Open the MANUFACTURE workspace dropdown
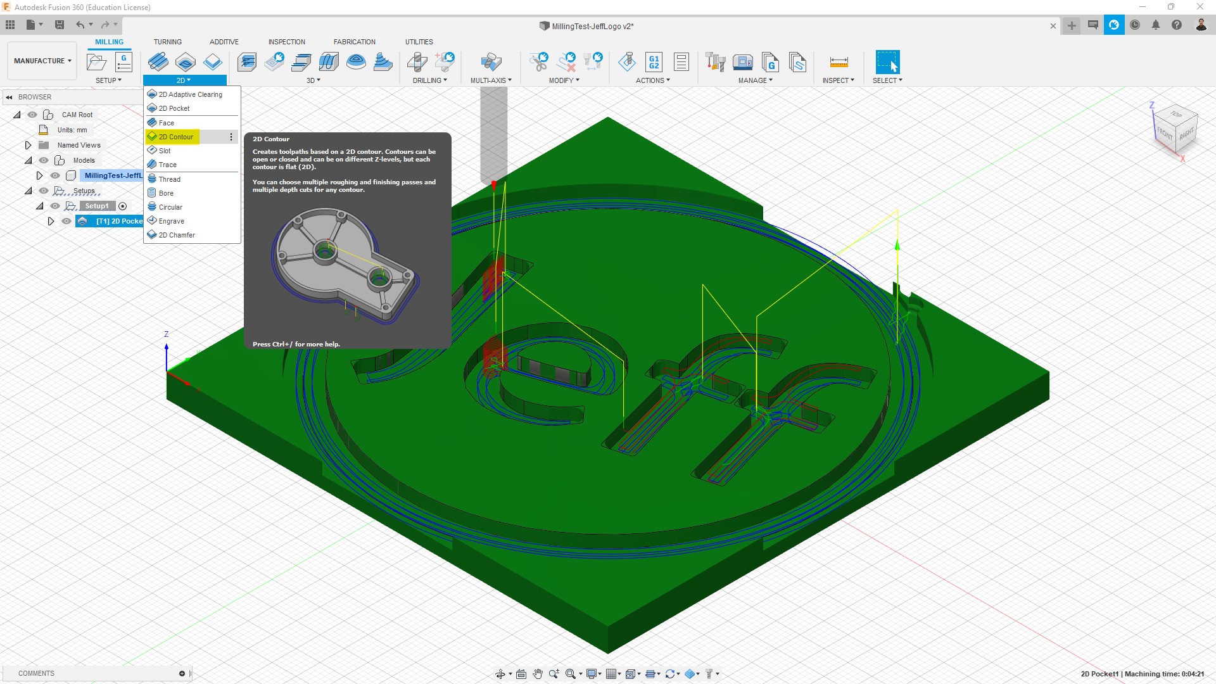The image size is (1216, 684). [x=42, y=61]
